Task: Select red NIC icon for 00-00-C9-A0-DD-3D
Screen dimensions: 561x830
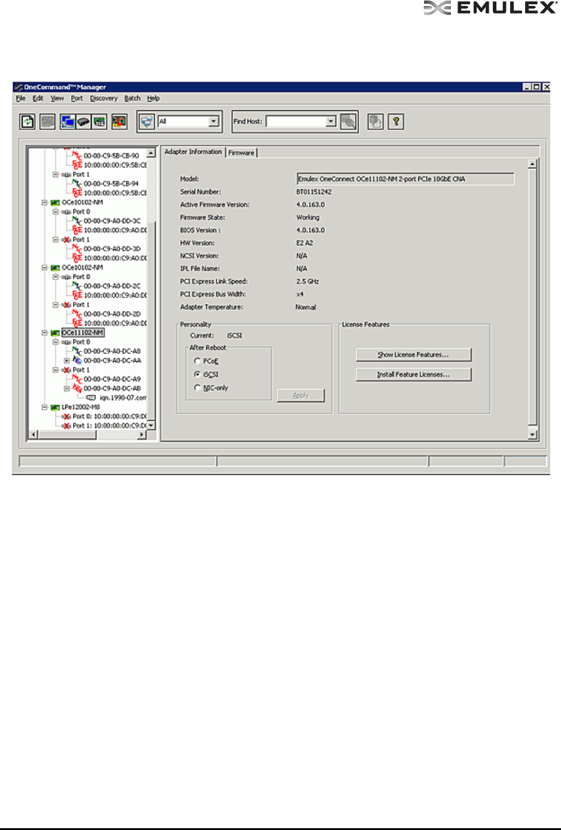Action: pos(77,248)
